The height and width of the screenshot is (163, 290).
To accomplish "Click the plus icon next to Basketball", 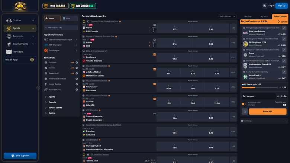I will pos(77,73).
